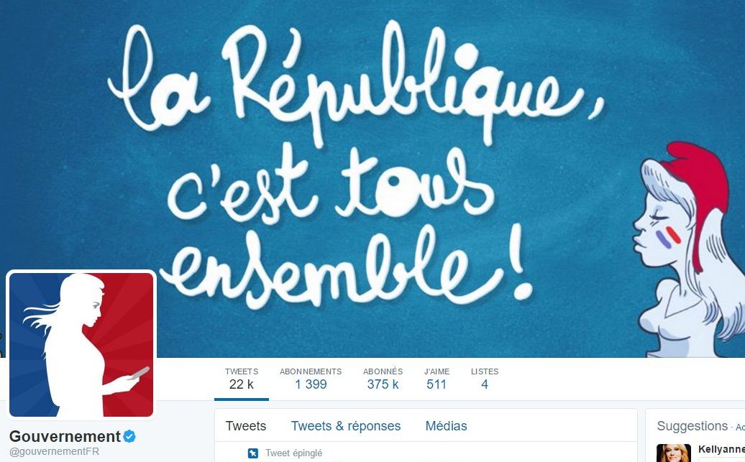Switch to the Médias tab
745x462 pixels.
click(x=446, y=426)
